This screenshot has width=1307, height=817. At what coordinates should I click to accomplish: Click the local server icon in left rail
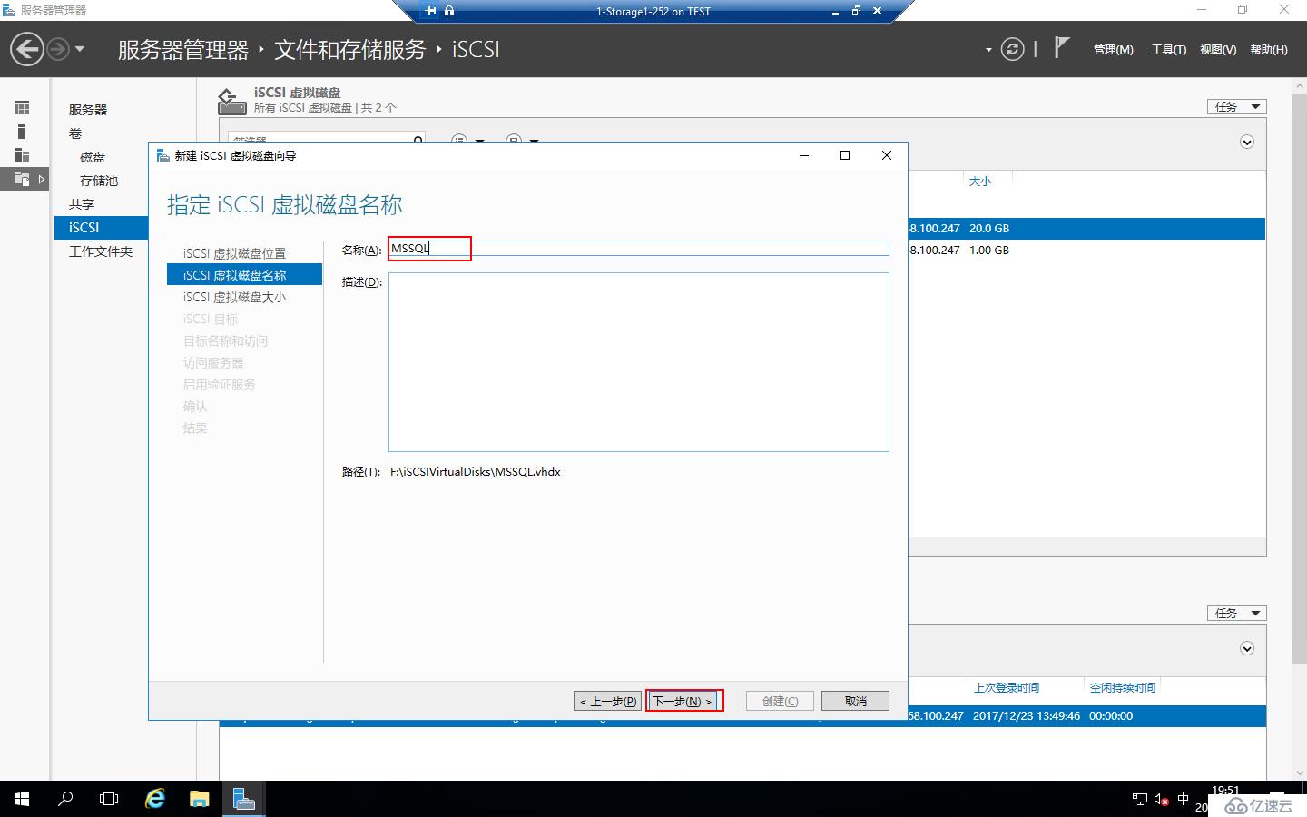[x=22, y=132]
